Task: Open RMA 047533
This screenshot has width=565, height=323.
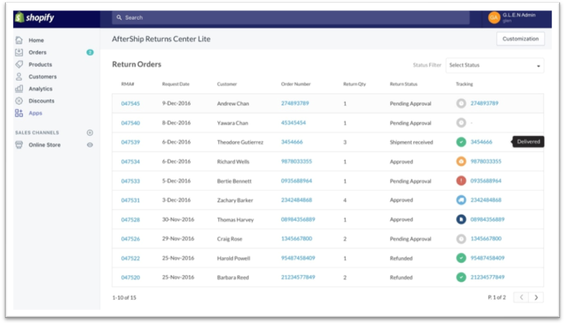Action: pos(131,181)
